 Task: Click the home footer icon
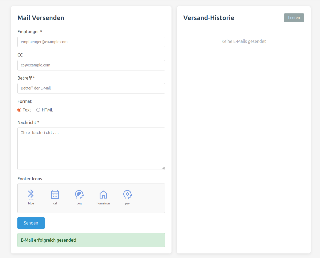(103, 195)
